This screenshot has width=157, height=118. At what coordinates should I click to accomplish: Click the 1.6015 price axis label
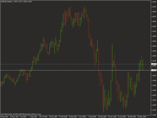tap(154, 7)
